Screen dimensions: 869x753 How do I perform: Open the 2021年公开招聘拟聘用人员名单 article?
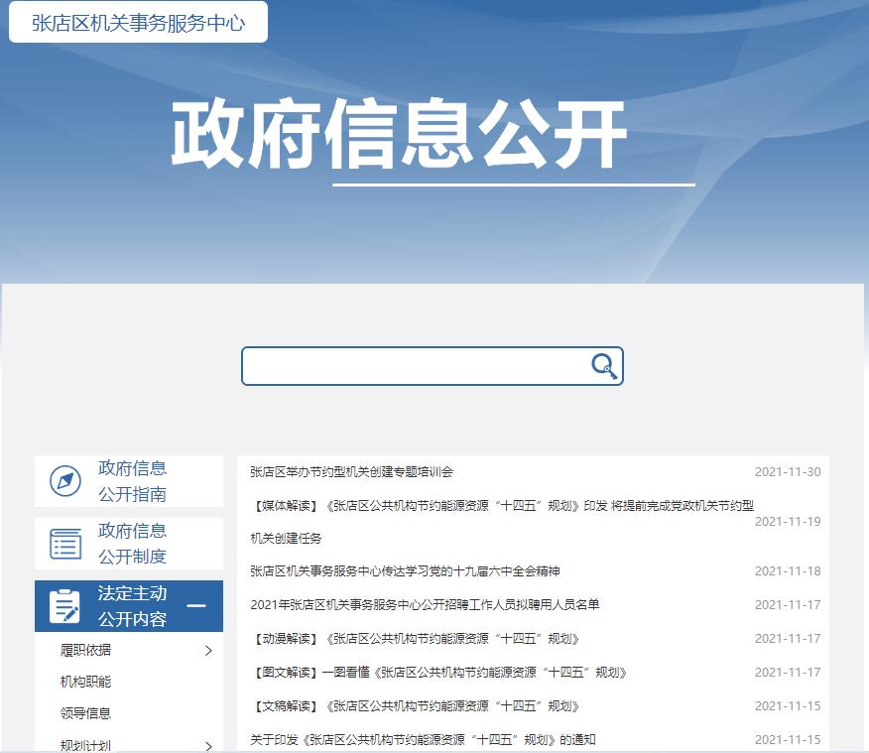[425, 605]
